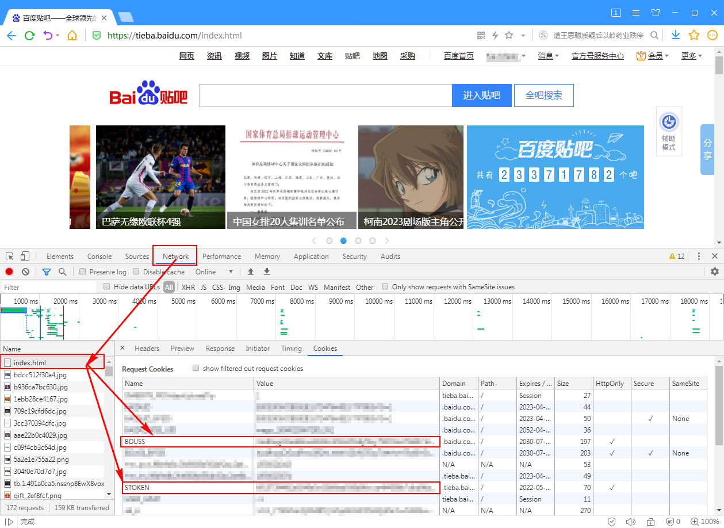The height and width of the screenshot is (528, 724).
Task: Open the Timing tab of the request
Action: (291, 348)
